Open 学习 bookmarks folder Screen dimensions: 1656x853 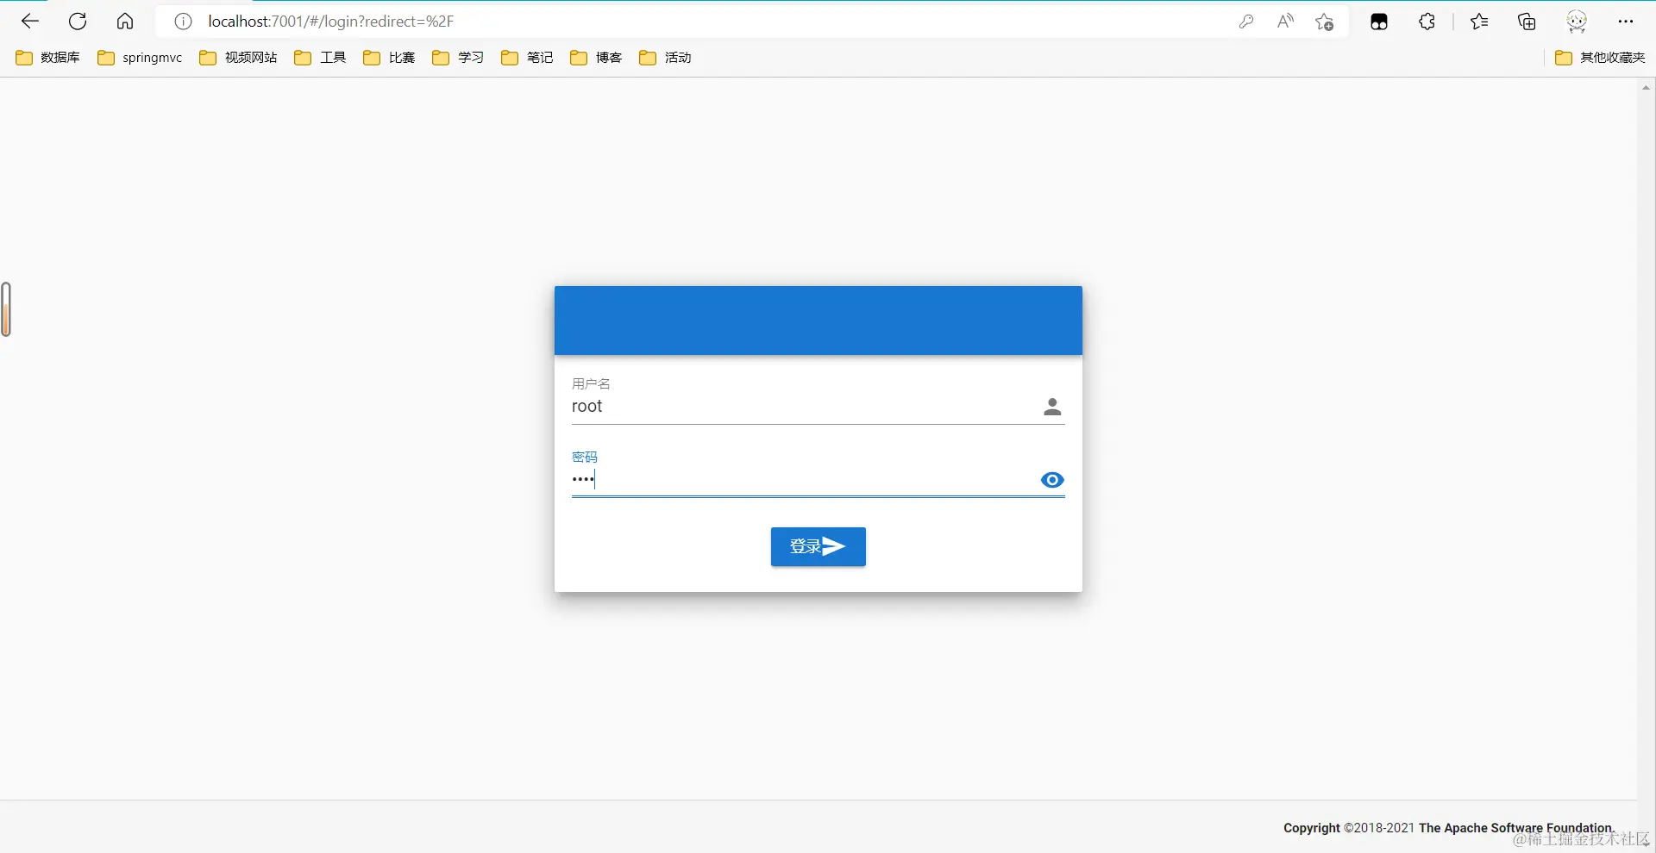(x=459, y=58)
